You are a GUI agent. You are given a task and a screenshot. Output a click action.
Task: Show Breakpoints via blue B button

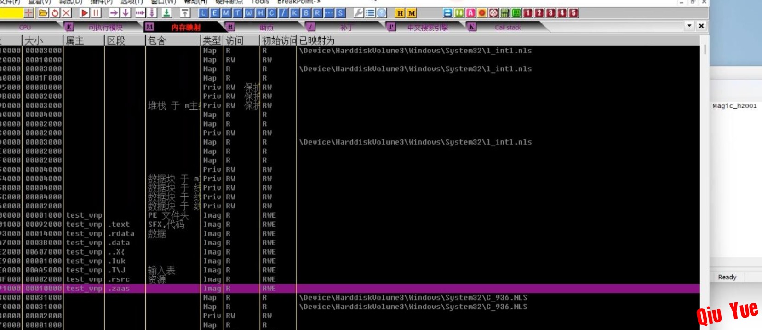[x=306, y=13]
